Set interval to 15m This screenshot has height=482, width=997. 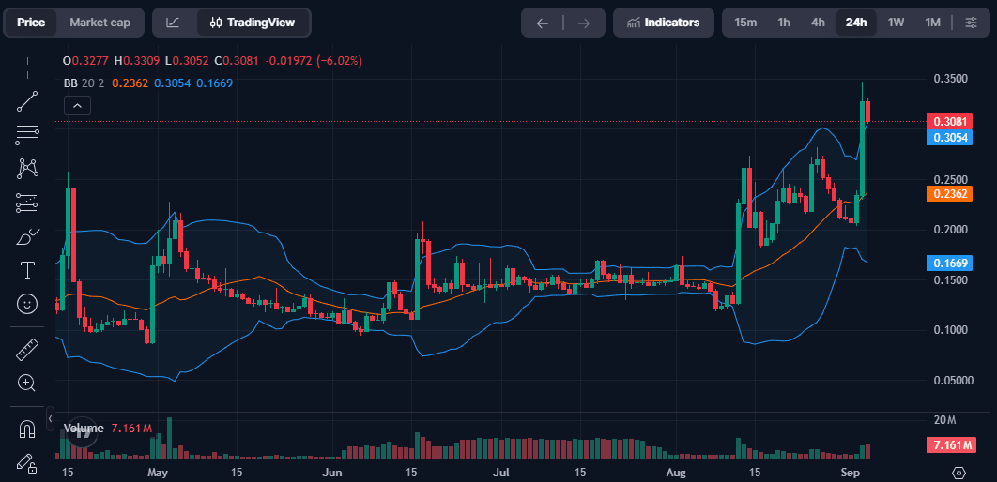coord(745,23)
